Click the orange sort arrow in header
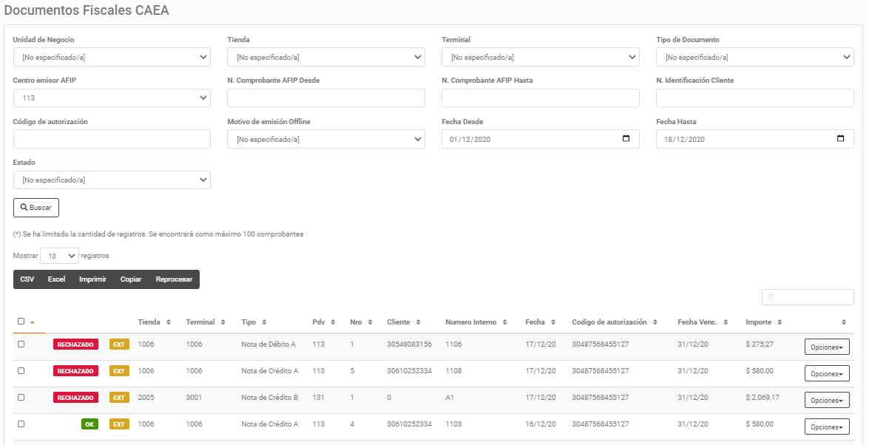This screenshot has width=869, height=445. (33, 322)
